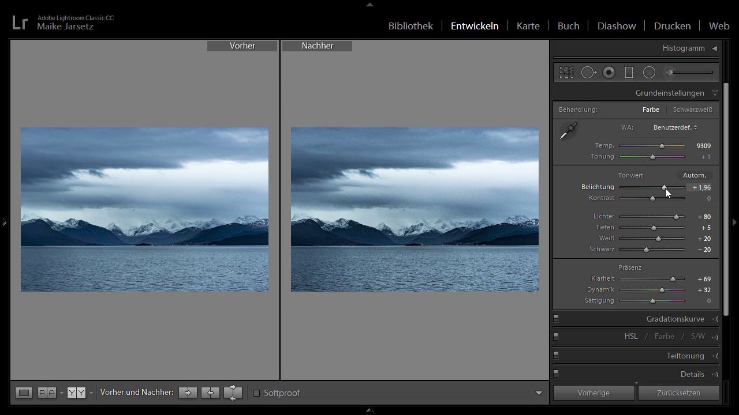Show the filmstrip bottom arrow
Screen dimensions: 739x415
[369, 411]
